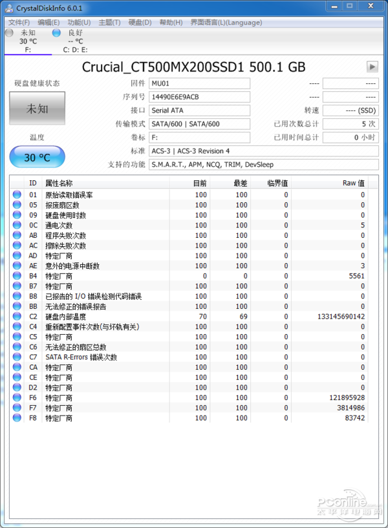
Task: Click status icon for attribute 05
Action: (x=17, y=204)
